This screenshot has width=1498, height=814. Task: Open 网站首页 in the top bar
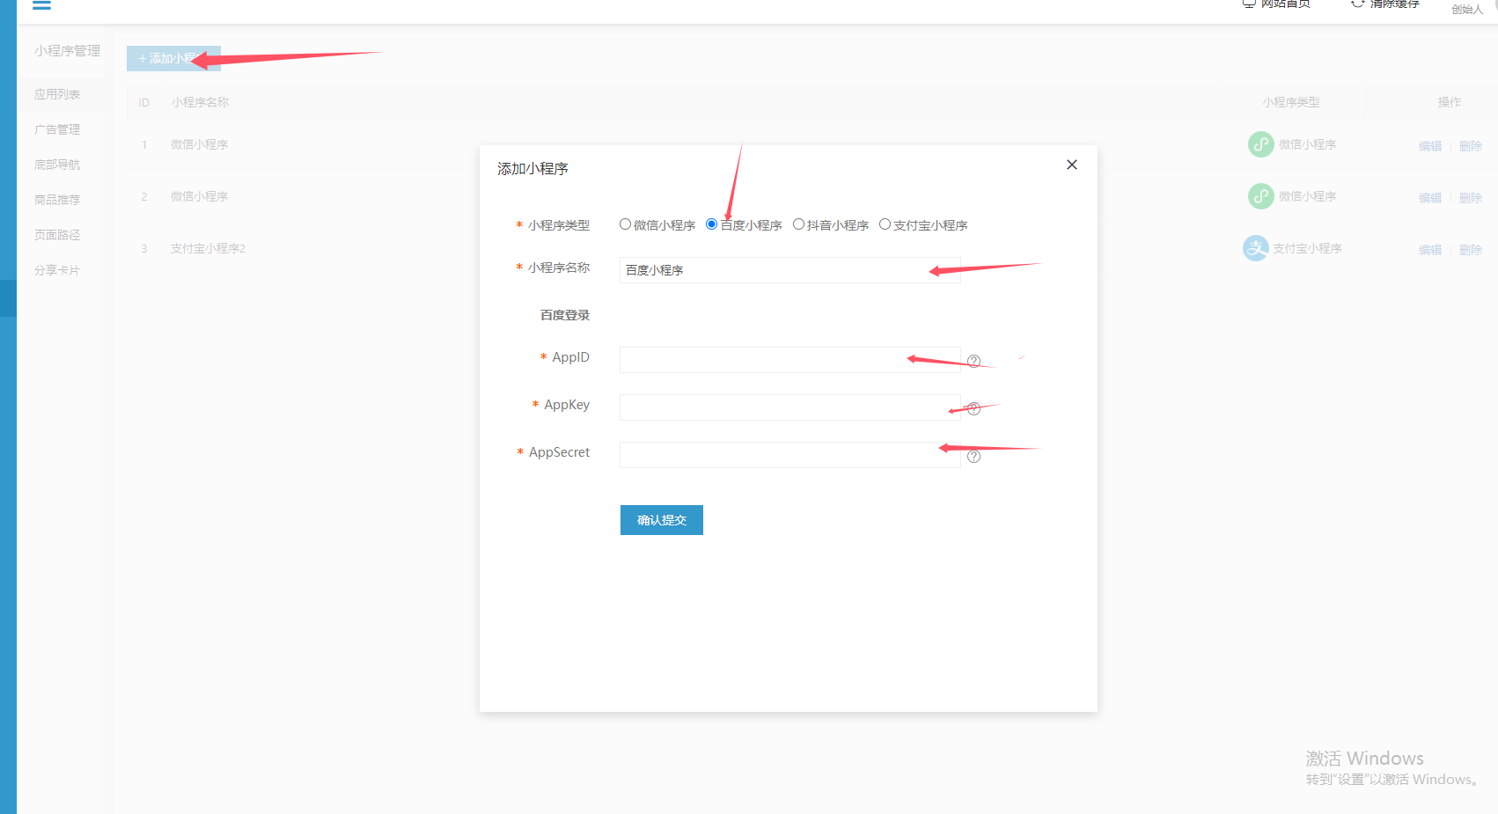(1276, 4)
